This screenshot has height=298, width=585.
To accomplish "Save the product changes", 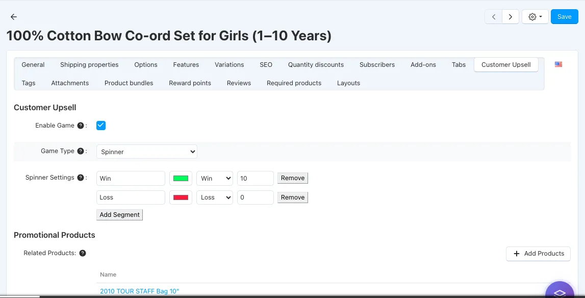I will point(565,17).
